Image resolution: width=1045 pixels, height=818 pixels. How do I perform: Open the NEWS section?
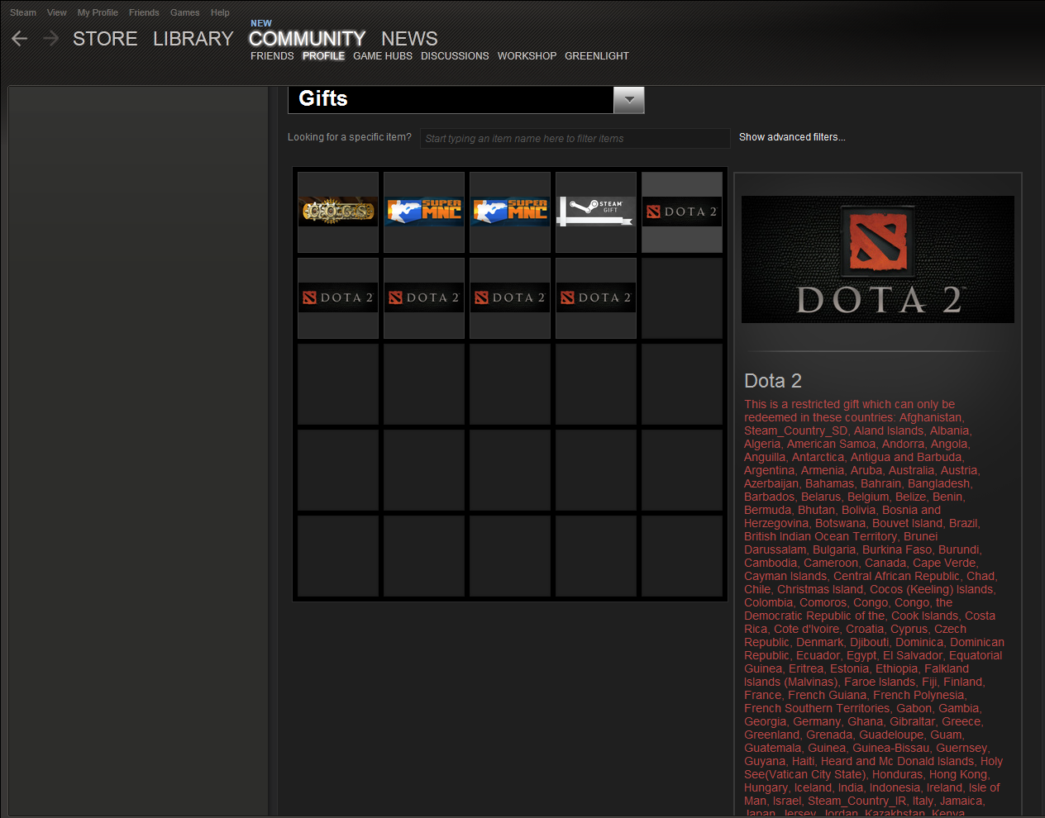click(x=409, y=39)
